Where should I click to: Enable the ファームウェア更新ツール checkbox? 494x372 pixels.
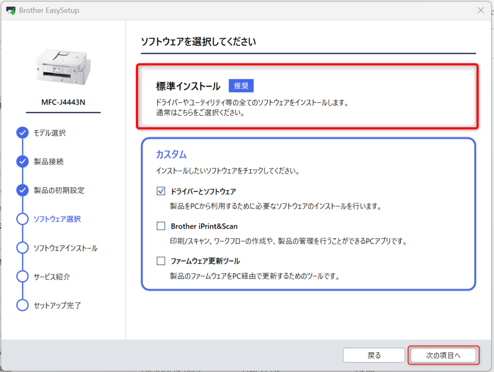tap(161, 261)
